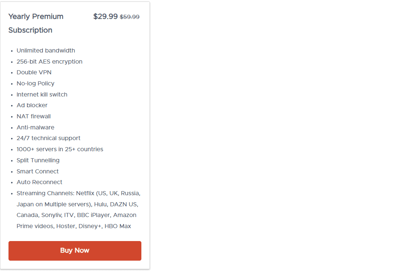The image size is (399, 271).
Task: Click the crossed-out $59.99 original price
Action: [x=130, y=17]
